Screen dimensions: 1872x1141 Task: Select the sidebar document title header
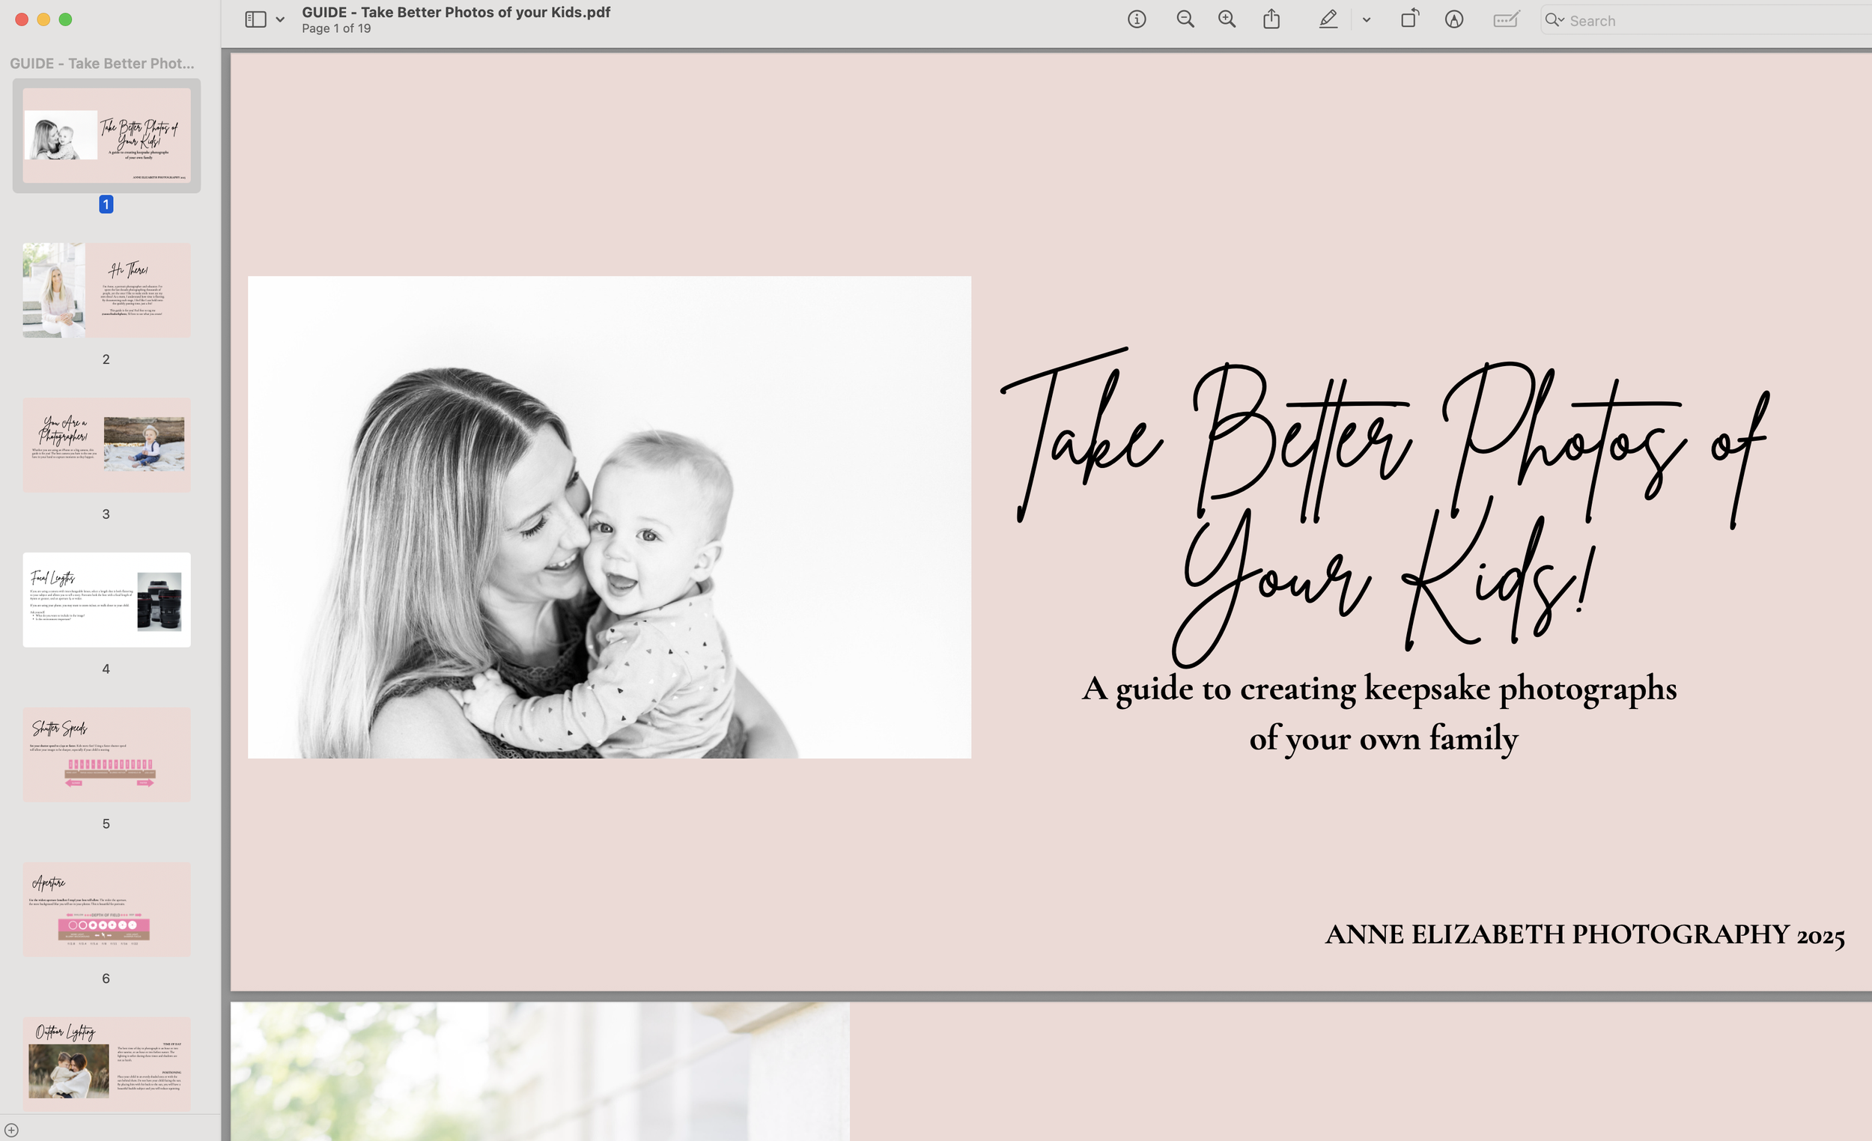point(102,64)
